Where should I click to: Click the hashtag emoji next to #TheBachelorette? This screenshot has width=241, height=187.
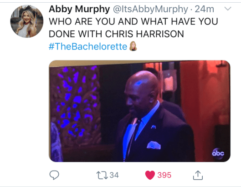click(133, 46)
